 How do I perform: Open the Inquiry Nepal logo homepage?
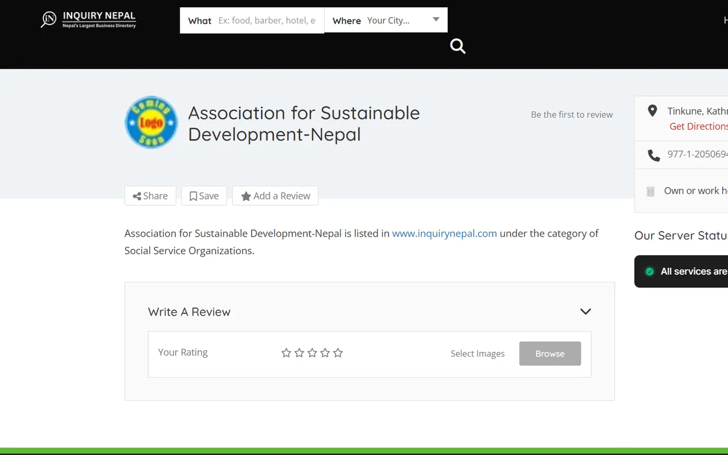click(88, 19)
